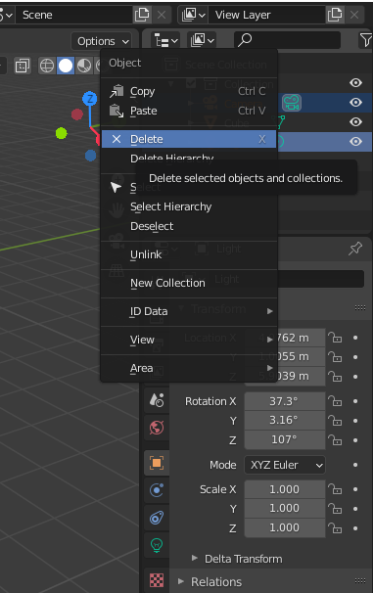Open the Light data properties tab
This screenshot has height=593, width=373.
tap(157, 545)
